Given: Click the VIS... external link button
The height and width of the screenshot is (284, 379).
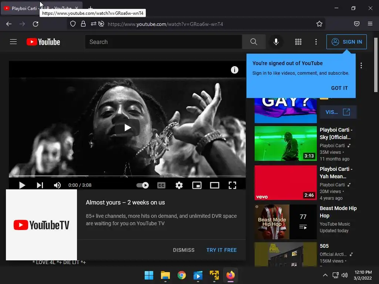Looking at the screenshot, I should [338, 112].
